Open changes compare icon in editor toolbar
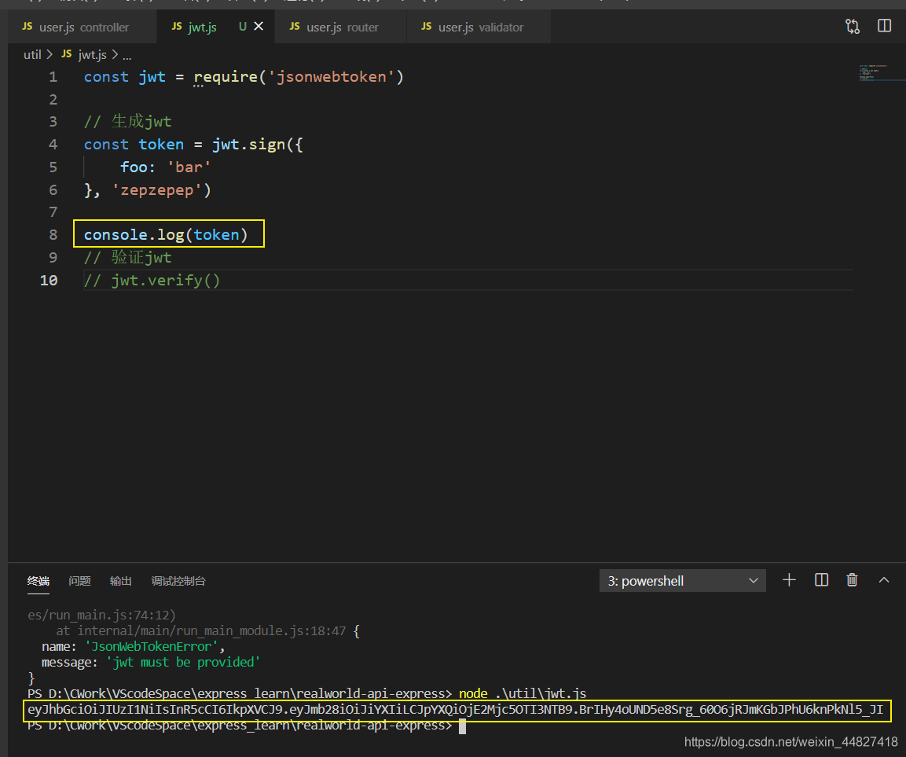The height and width of the screenshot is (757, 906). point(853,26)
